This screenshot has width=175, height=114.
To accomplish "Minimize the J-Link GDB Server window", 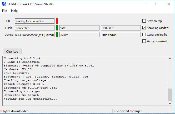I will (x=144, y=4).
